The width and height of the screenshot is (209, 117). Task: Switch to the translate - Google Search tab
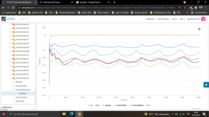(93, 2)
